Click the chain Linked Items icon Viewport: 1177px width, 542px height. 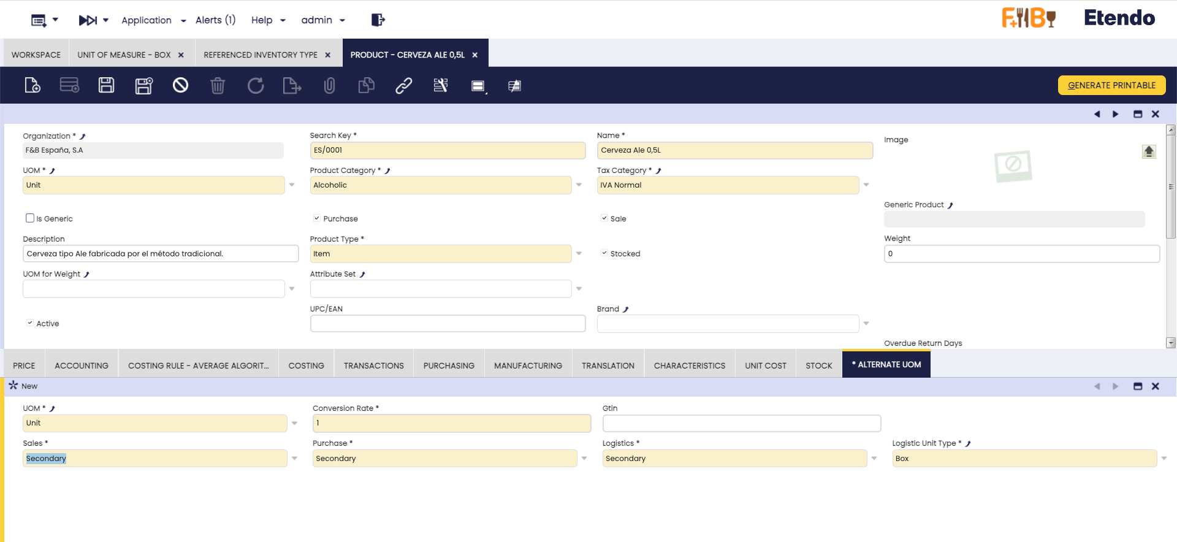(403, 85)
